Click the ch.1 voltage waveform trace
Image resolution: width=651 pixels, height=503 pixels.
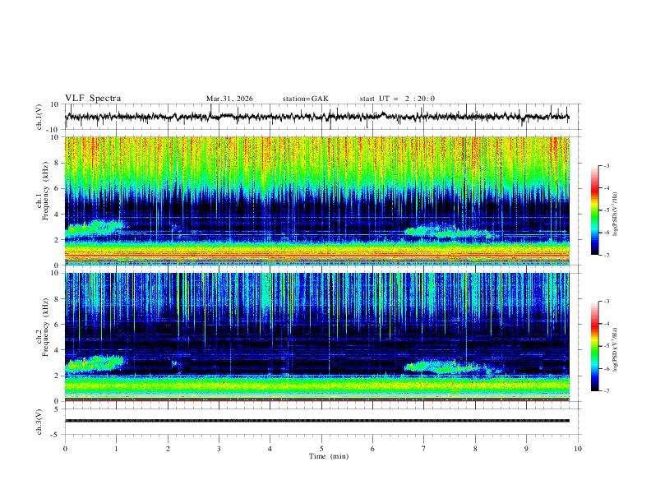click(x=316, y=117)
